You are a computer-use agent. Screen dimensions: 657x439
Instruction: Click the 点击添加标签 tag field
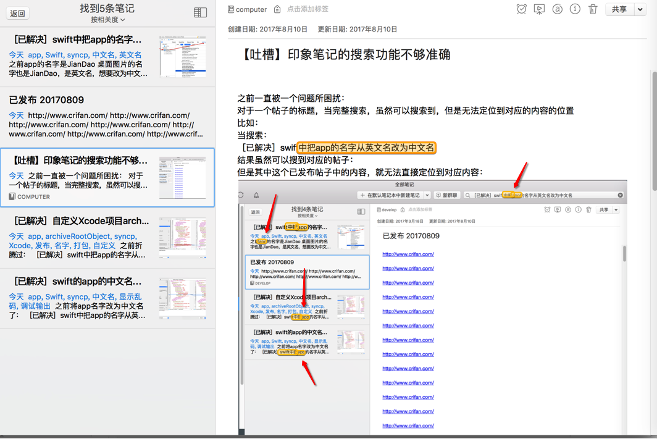point(308,9)
